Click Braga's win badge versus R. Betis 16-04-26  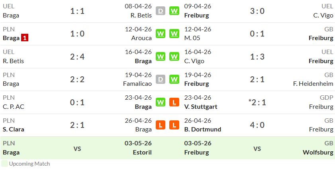[161, 57]
